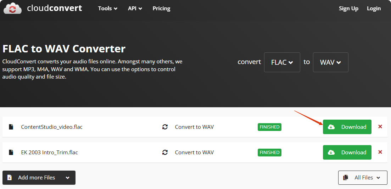Download the converted EK 2003 Intro_Trim file
391x189 pixels.
tap(347, 152)
